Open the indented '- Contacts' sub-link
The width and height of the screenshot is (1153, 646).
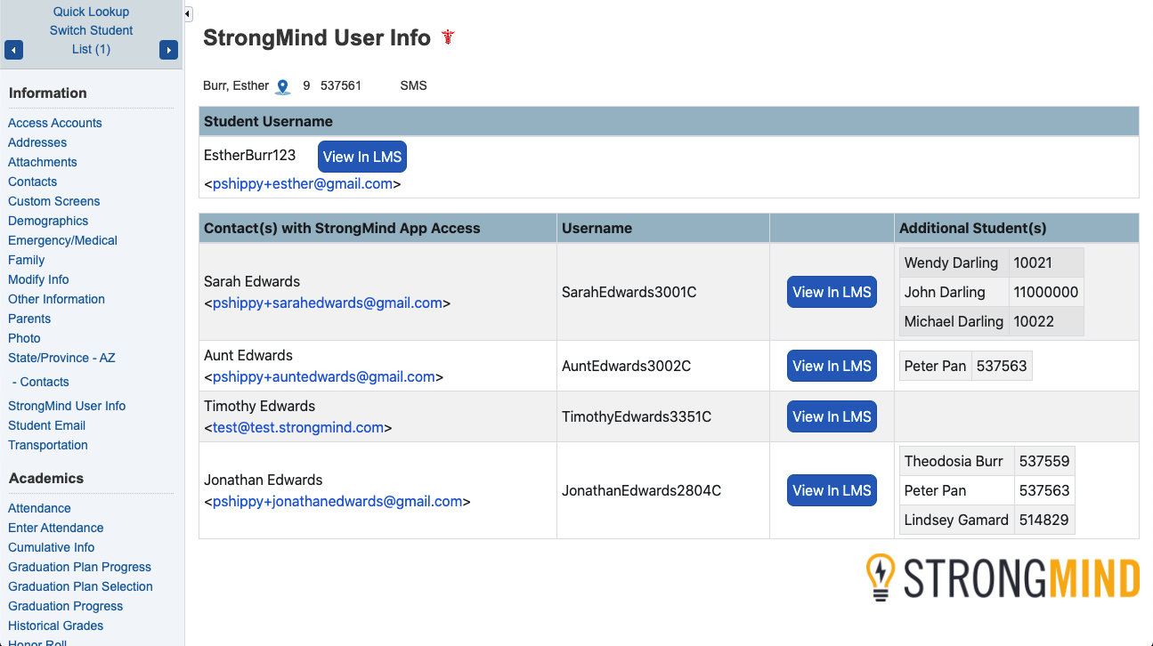click(x=41, y=382)
